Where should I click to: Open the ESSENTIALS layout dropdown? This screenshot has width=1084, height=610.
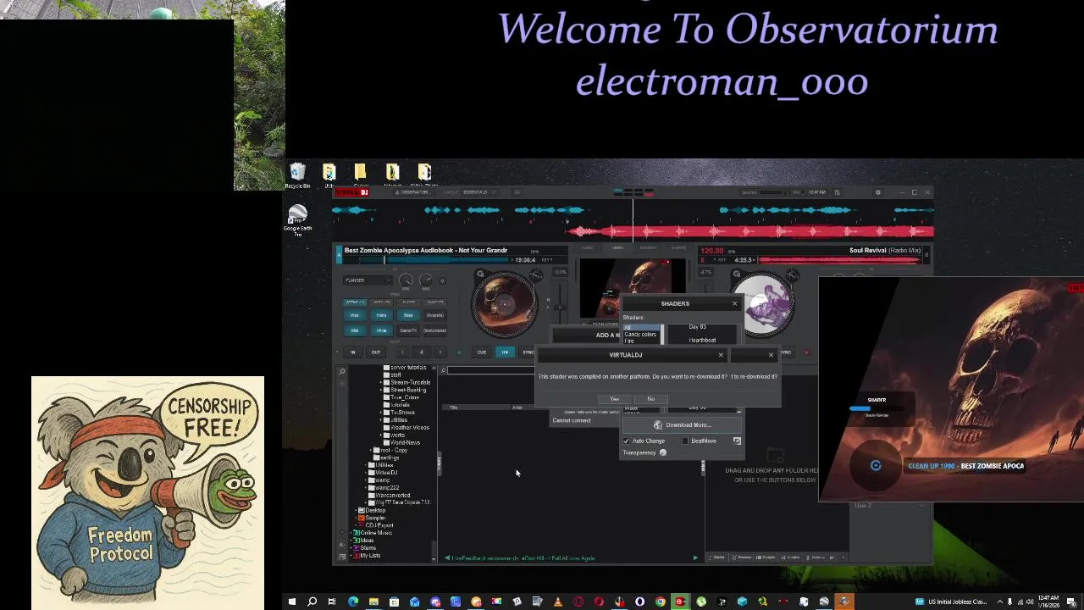tap(479, 192)
